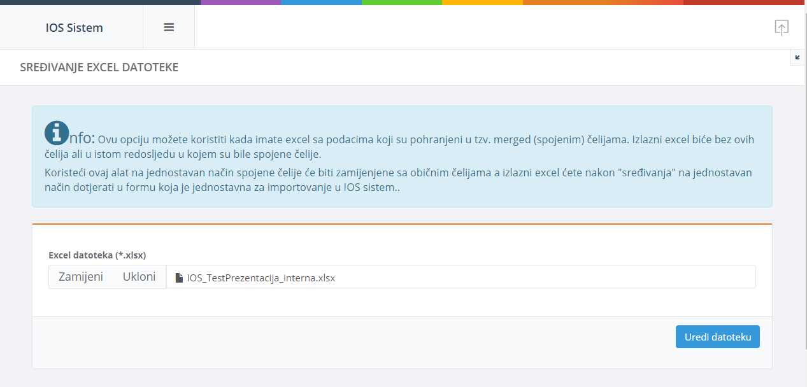Viewport: 807px width, 387px height.
Task: Click the yellow segment of top bar
Action: [482, 3]
